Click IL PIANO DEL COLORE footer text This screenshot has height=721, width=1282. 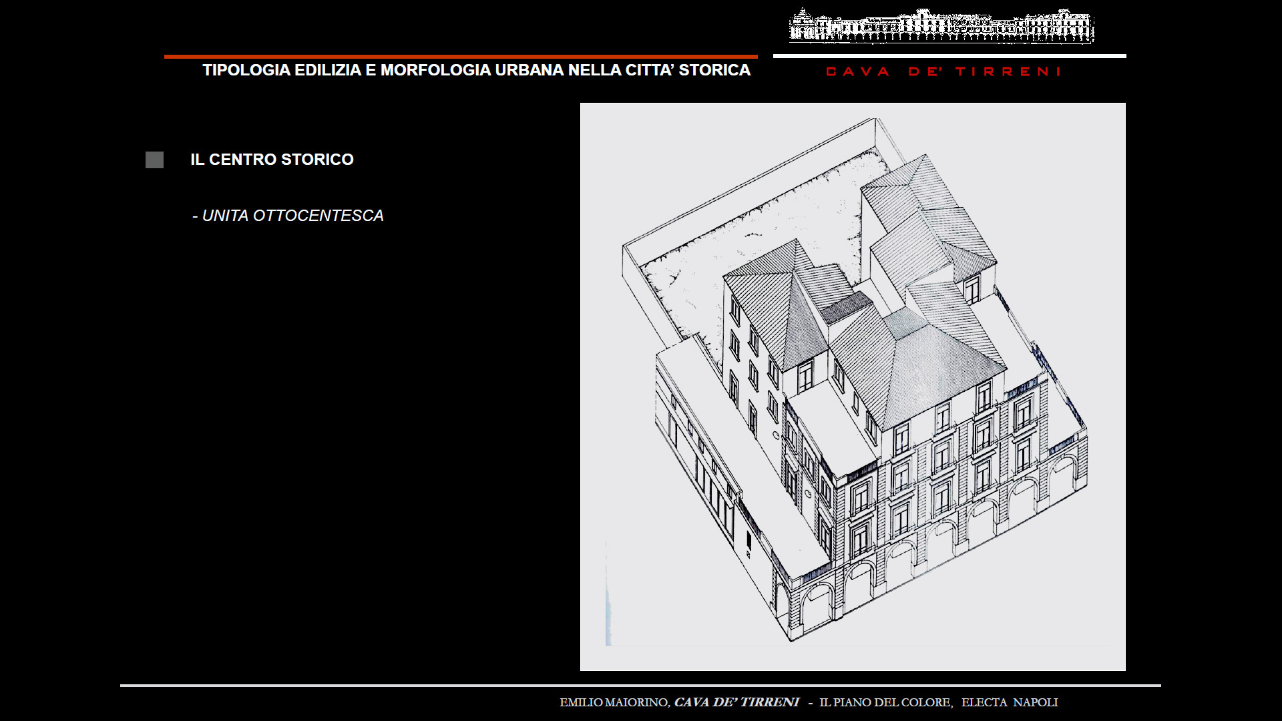coord(885,702)
